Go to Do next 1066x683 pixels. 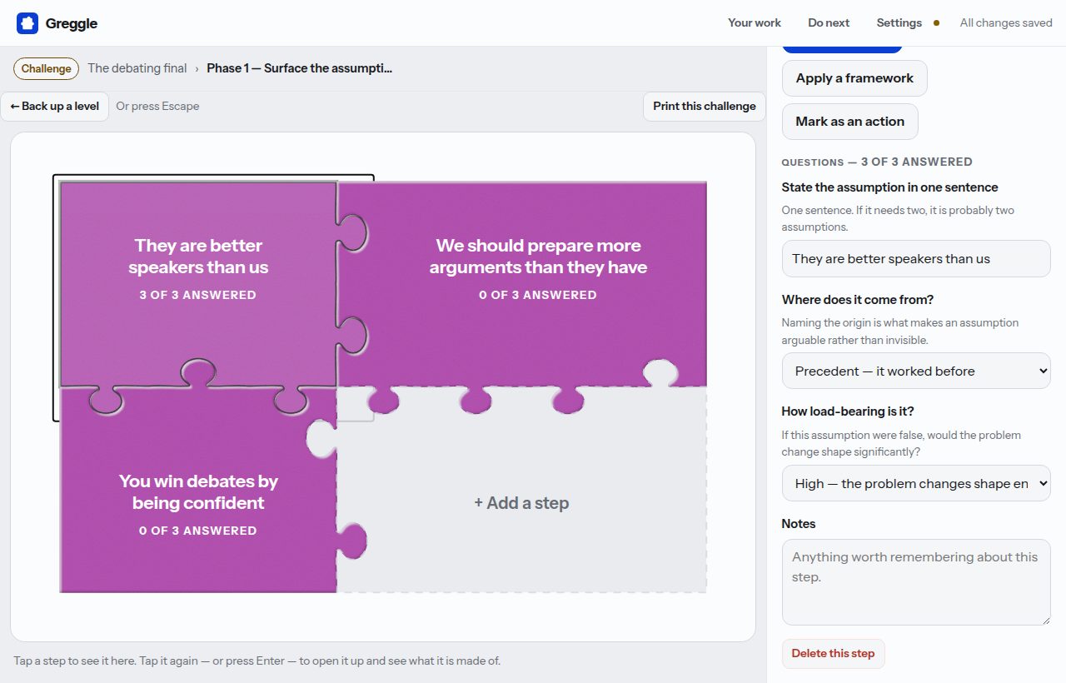(829, 22)
